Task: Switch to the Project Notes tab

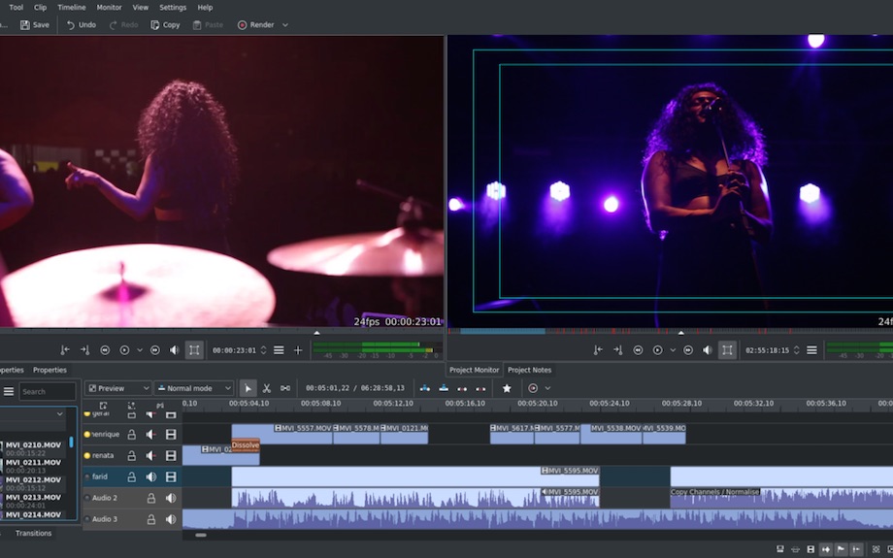Action: [x=529, y=370]
